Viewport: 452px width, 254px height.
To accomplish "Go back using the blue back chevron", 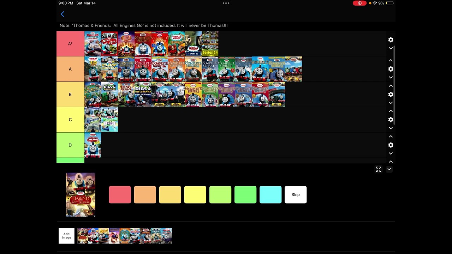I will (63, 14).
